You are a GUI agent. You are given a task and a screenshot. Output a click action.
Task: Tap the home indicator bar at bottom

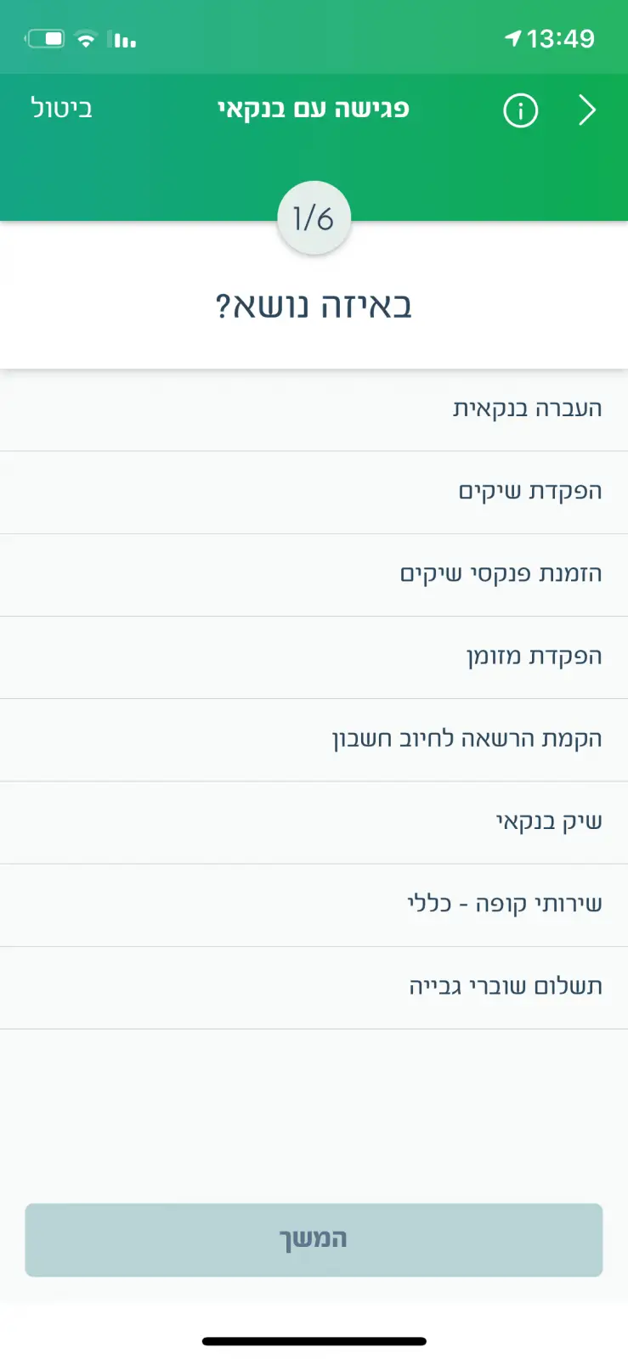click(314, 1341)
